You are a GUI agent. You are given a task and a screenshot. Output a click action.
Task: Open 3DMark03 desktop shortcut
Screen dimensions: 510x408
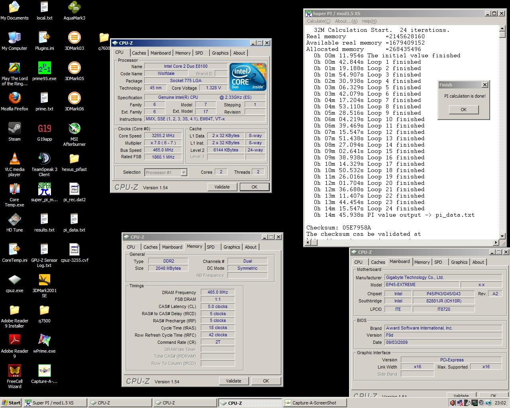tap(74, 41)
